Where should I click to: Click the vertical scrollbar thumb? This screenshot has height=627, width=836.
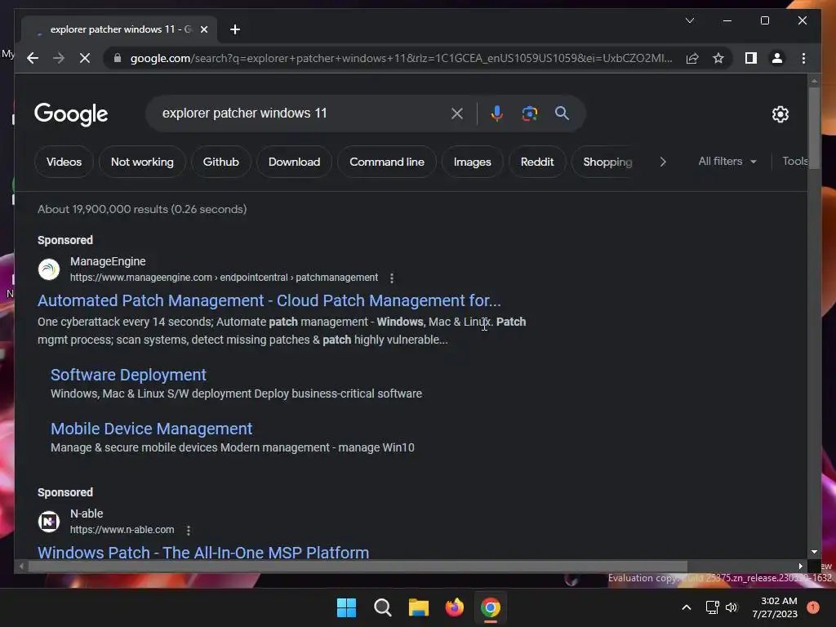(x=814, y=128)
